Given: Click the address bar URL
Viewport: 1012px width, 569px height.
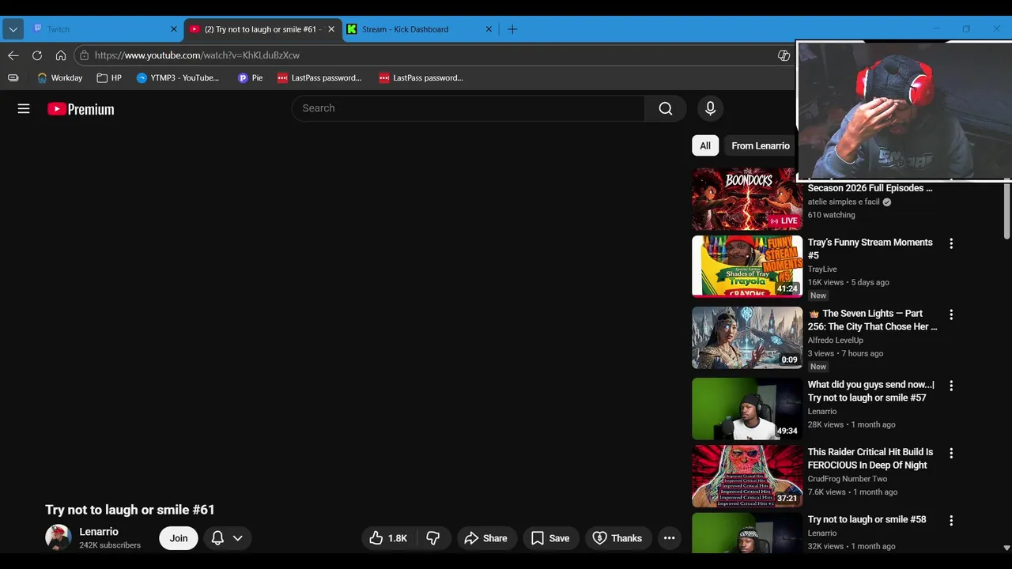Looking at the screenshot, I should coord(197,55).
